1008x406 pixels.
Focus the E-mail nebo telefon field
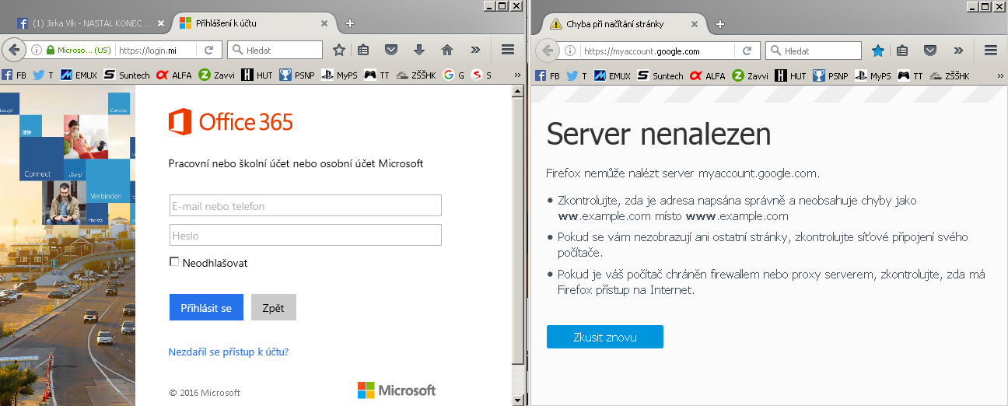point(306,205)
